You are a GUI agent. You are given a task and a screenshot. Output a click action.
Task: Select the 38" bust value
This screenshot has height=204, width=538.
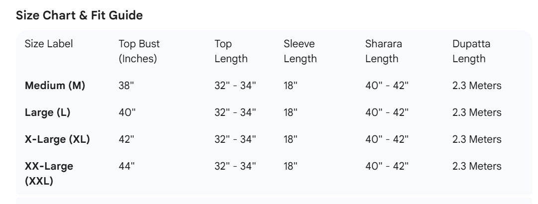[x=127, y=86]
